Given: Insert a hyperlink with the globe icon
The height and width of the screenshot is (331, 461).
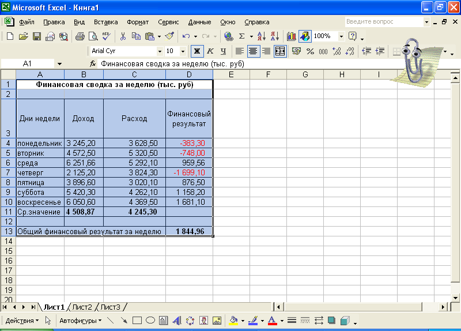Looking at the screenshot, I should pos(228,36).
